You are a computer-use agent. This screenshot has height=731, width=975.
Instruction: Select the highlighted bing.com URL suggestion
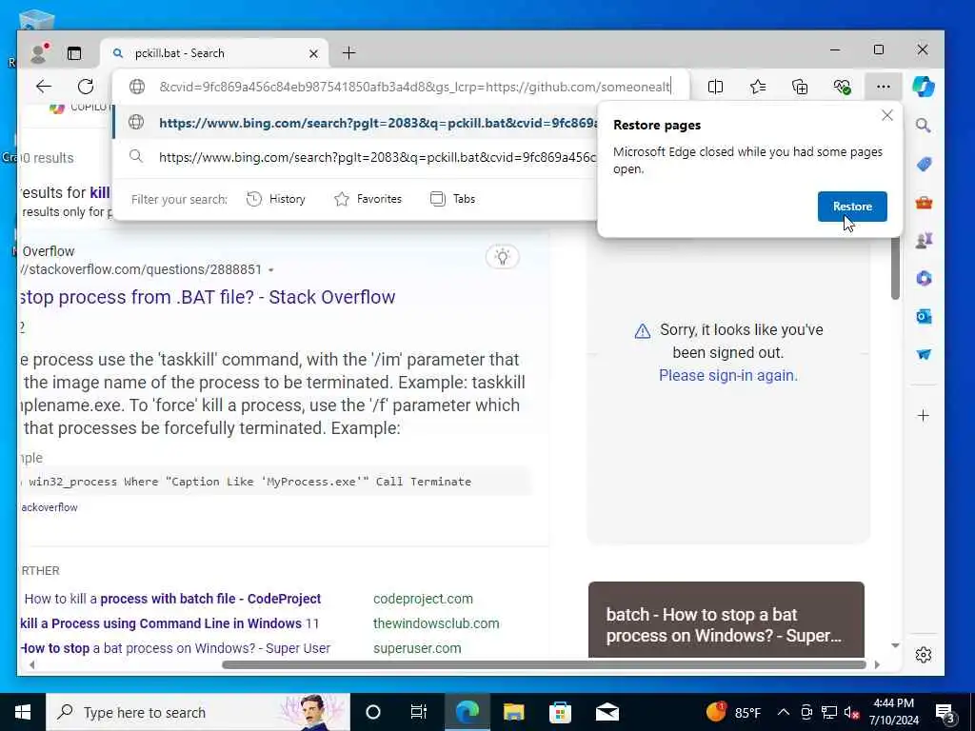[x=356, y=123]
